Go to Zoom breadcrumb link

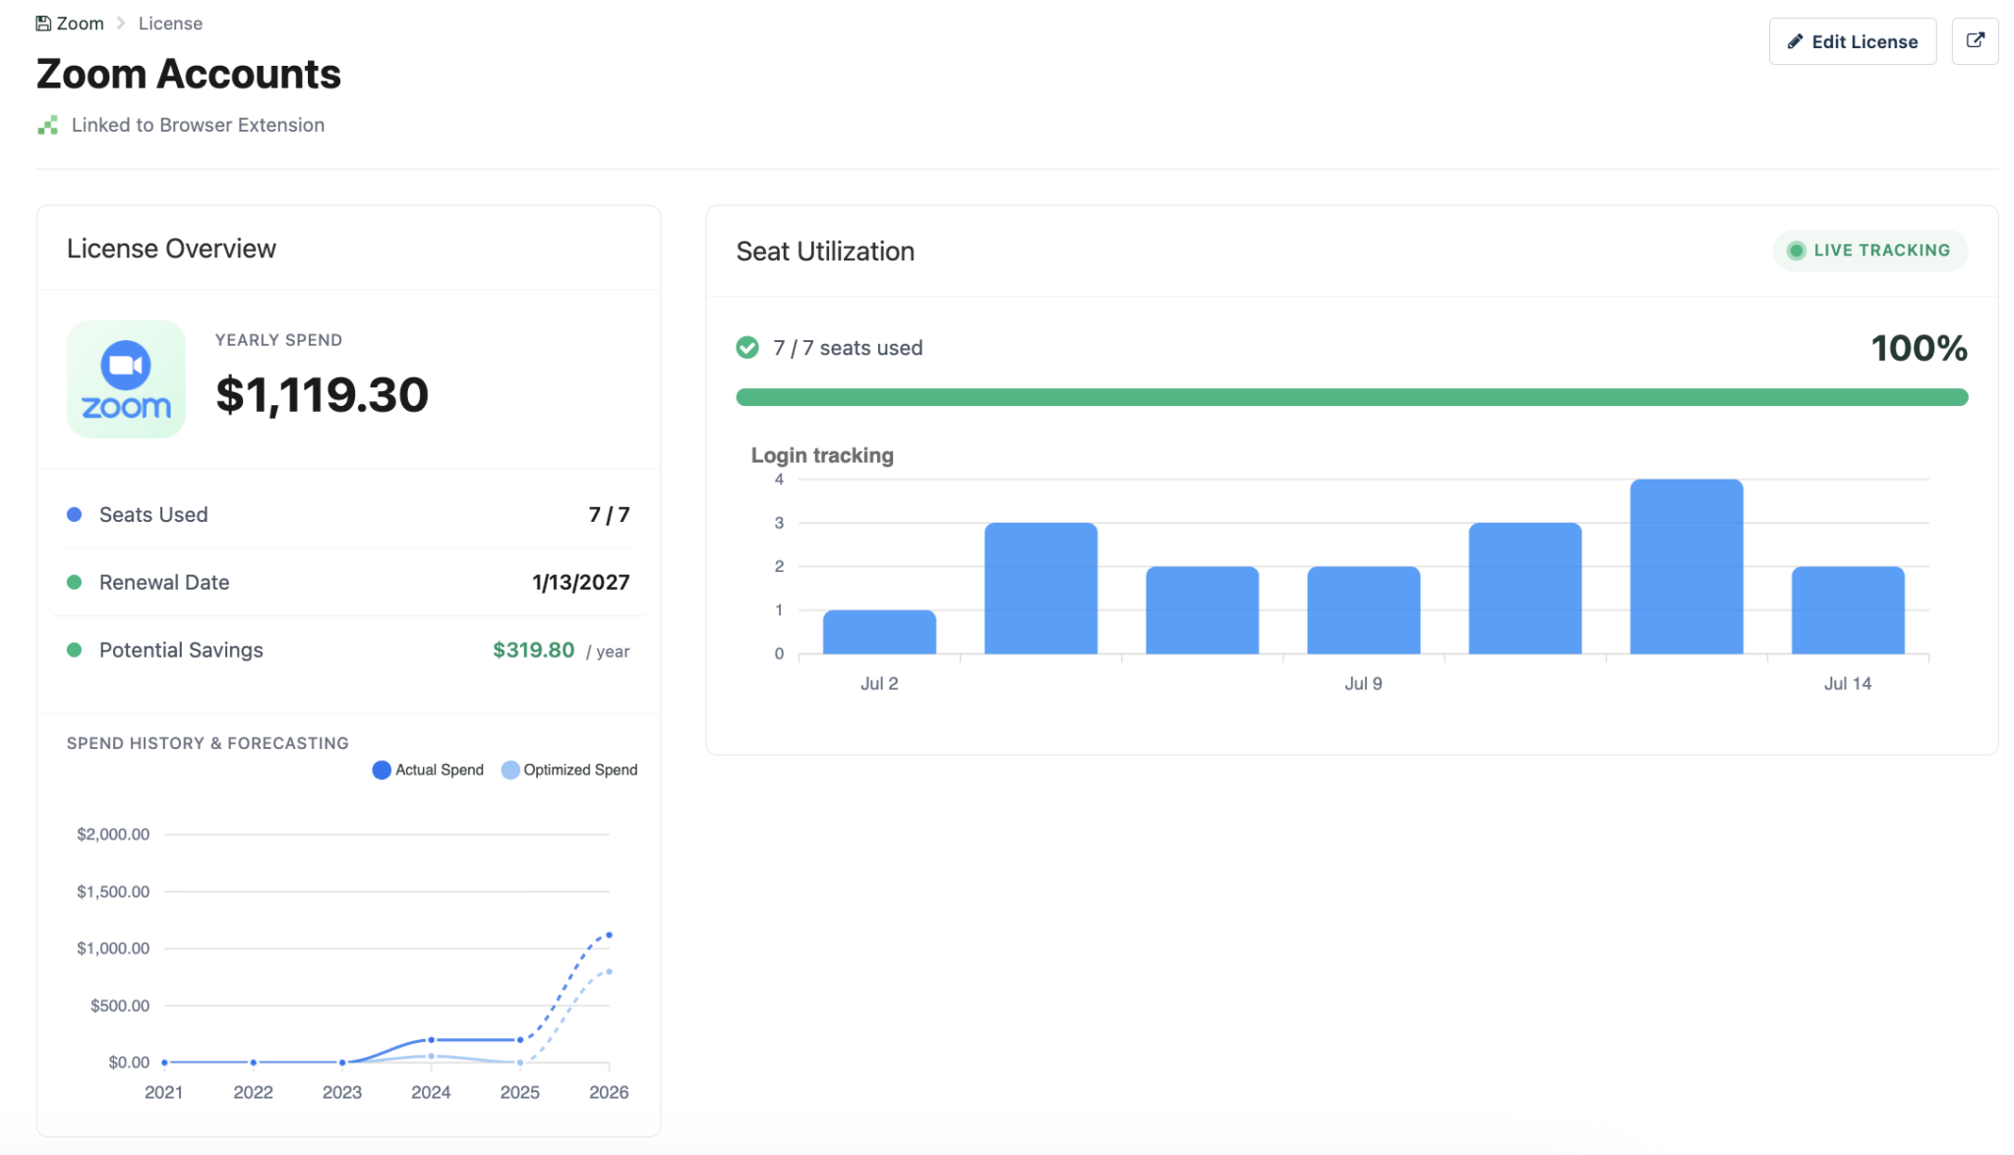[x=70, y=24]
